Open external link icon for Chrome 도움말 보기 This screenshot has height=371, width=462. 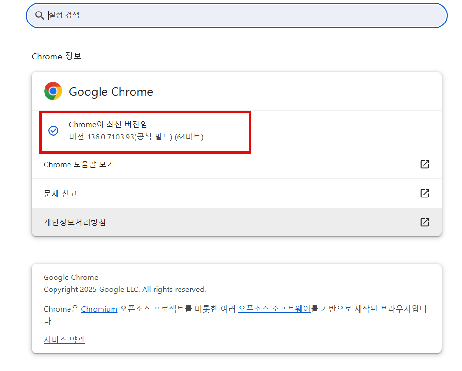click(x=425, y=164)
